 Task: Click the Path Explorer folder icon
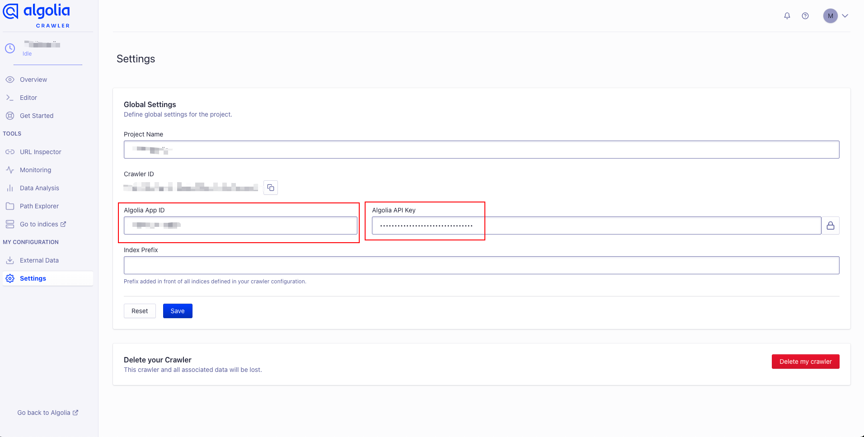click(x=10, y=206)
